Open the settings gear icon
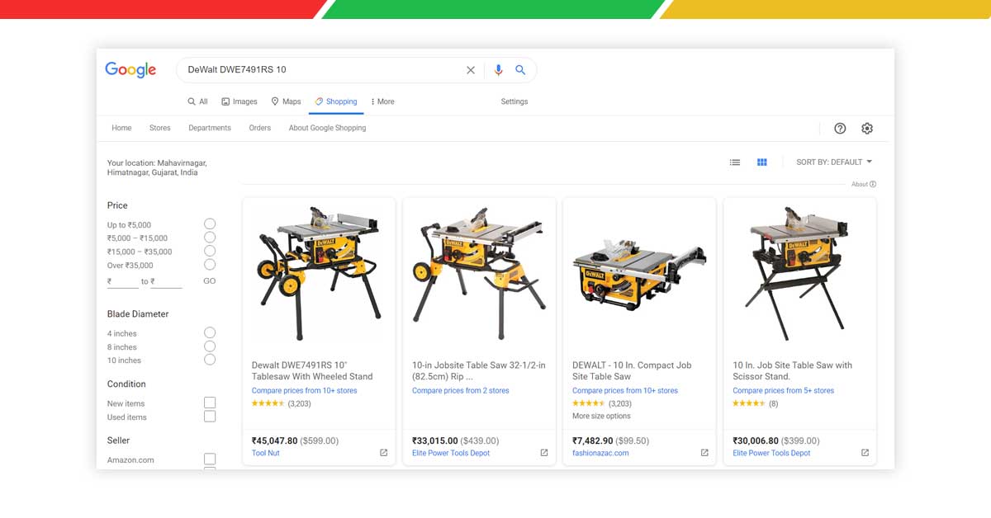 tap(867, 129)
